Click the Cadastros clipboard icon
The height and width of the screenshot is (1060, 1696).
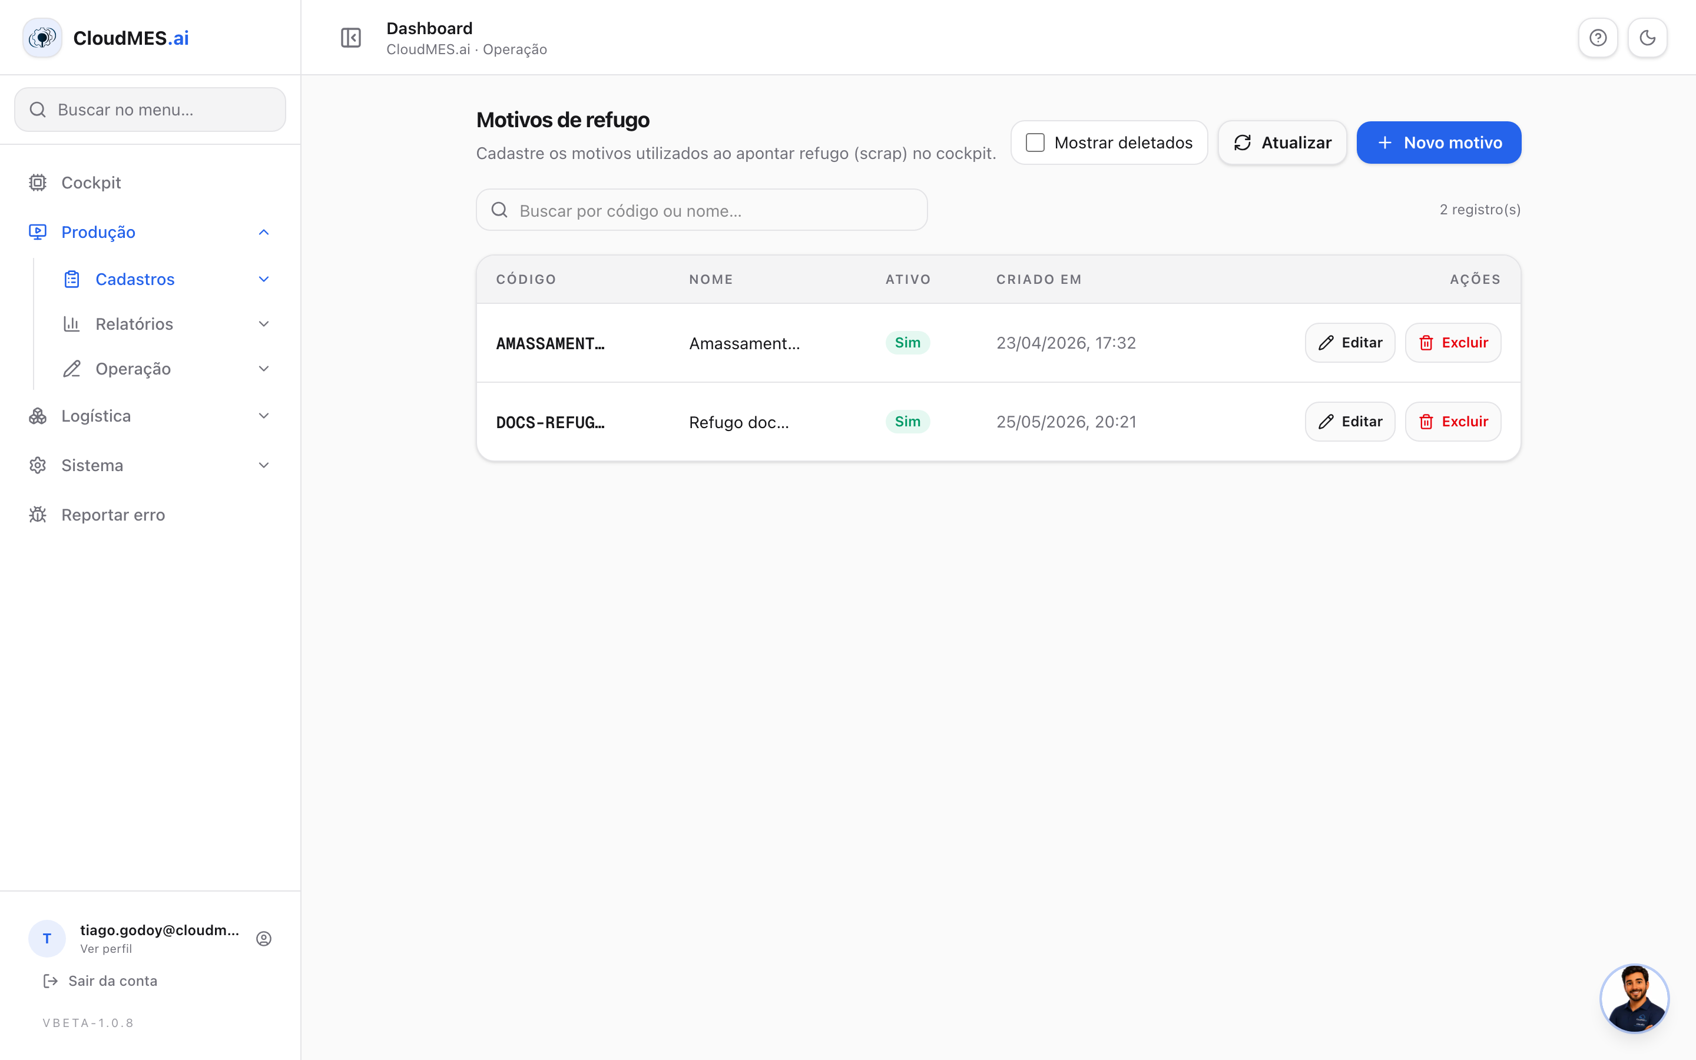[71, 279]
